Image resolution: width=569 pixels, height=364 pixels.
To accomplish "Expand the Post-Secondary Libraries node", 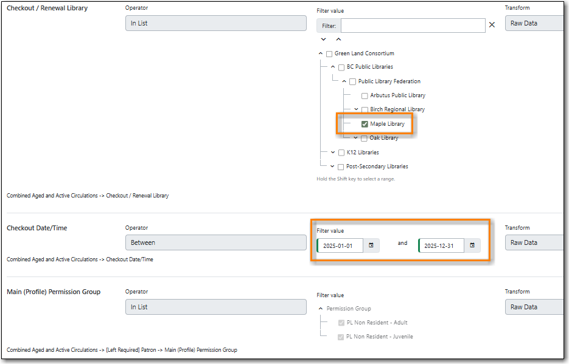I will (332, 167).
